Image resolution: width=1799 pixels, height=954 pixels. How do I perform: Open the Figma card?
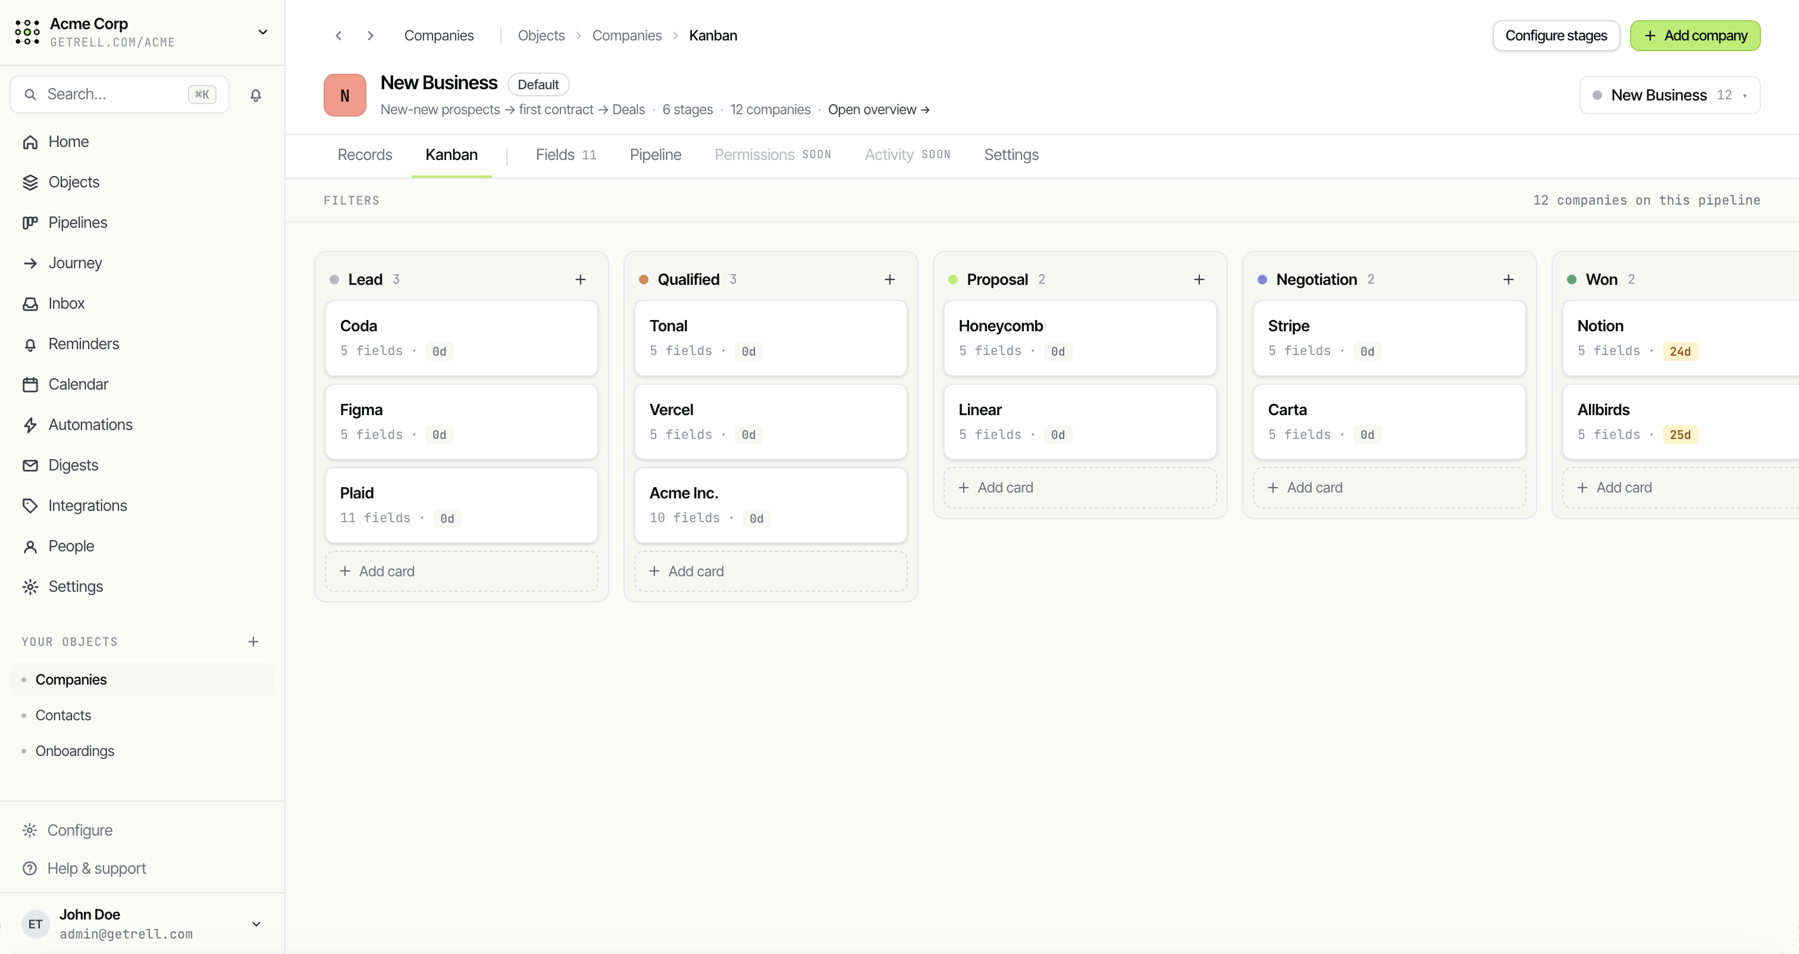coord(462,422)
